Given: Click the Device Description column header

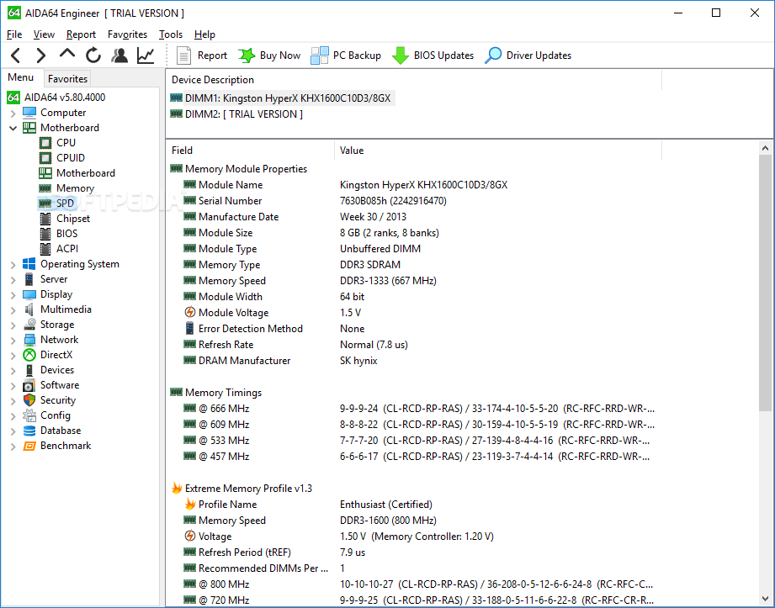Looking at the screenshot, I should 414,80.
